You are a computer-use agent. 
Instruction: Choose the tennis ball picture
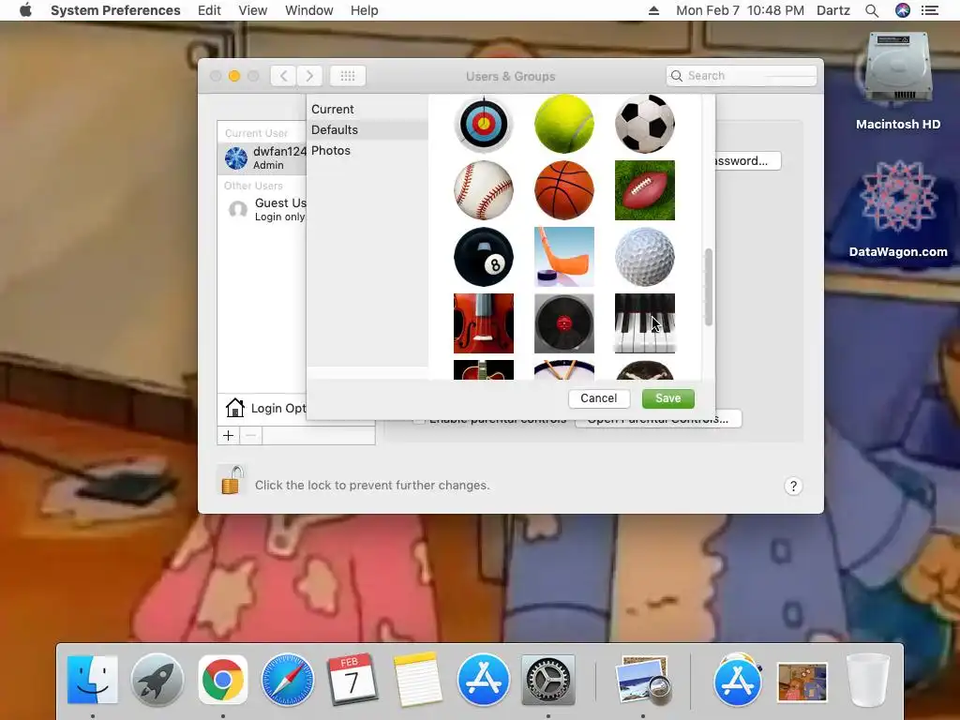coord(563,124)
